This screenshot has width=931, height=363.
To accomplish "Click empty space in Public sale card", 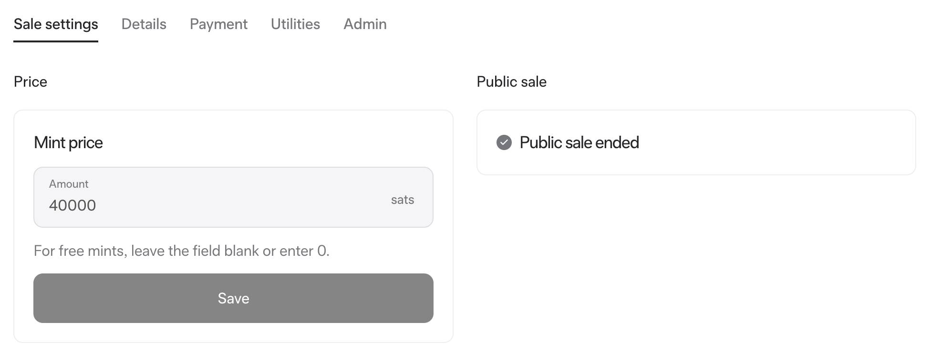I will point(782,142).
